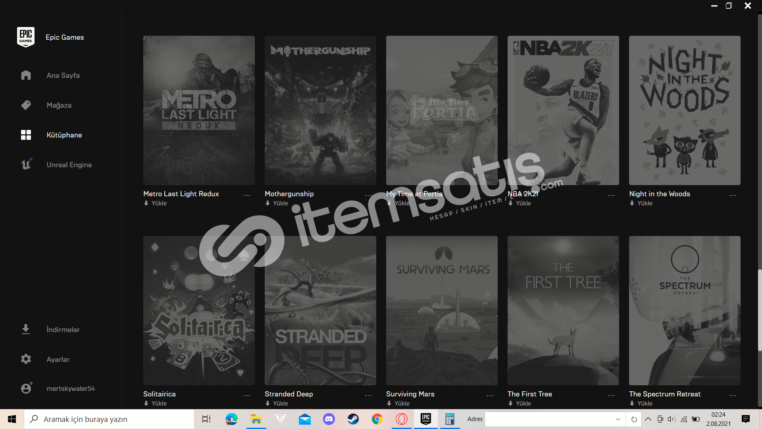Image resolution: width=762 pixels, height=429 pixels.
Task: Click Yükle under Mothergunship
Action: pyautogui.click(x=277, y=203)
